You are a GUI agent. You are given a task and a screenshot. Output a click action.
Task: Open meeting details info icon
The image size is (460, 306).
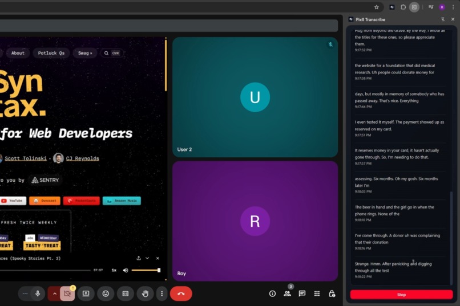coord(272,293)
